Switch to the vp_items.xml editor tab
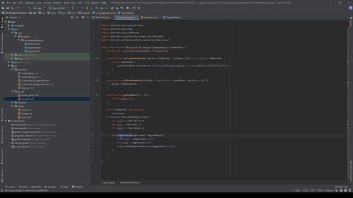 point(150,17)
